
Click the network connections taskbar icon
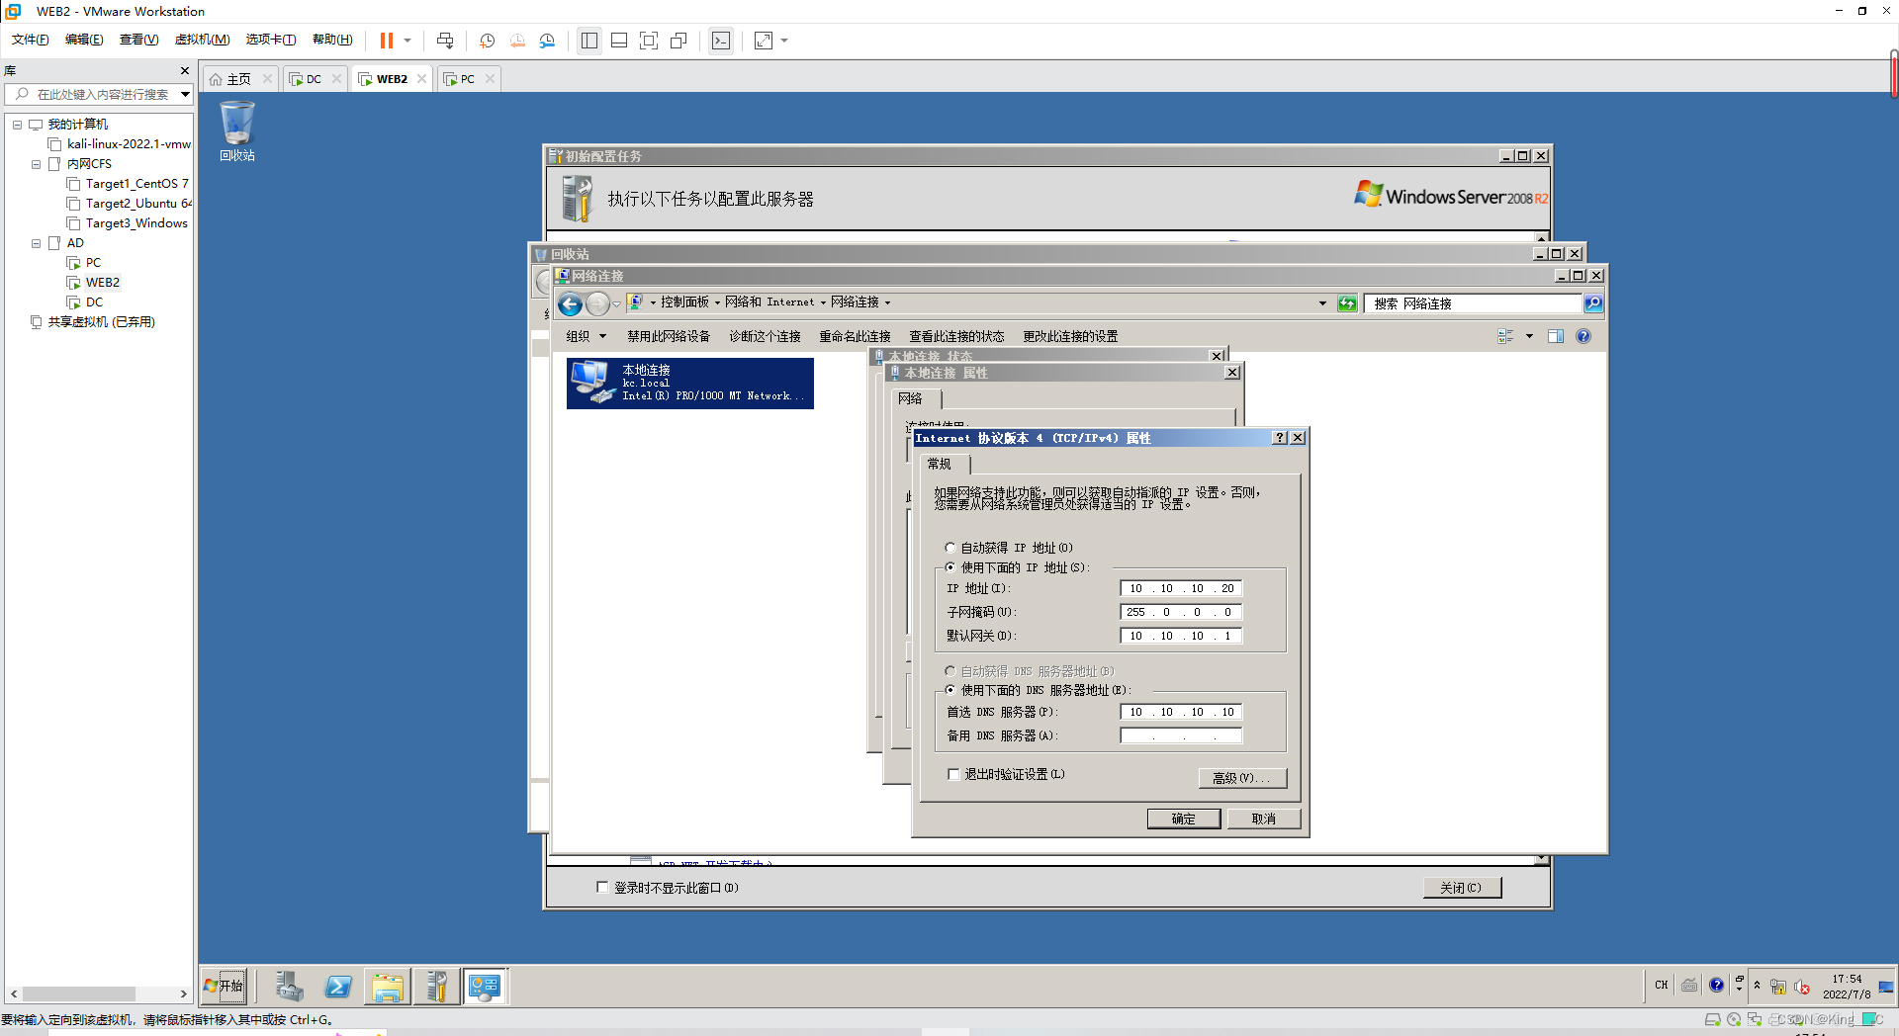485,986
